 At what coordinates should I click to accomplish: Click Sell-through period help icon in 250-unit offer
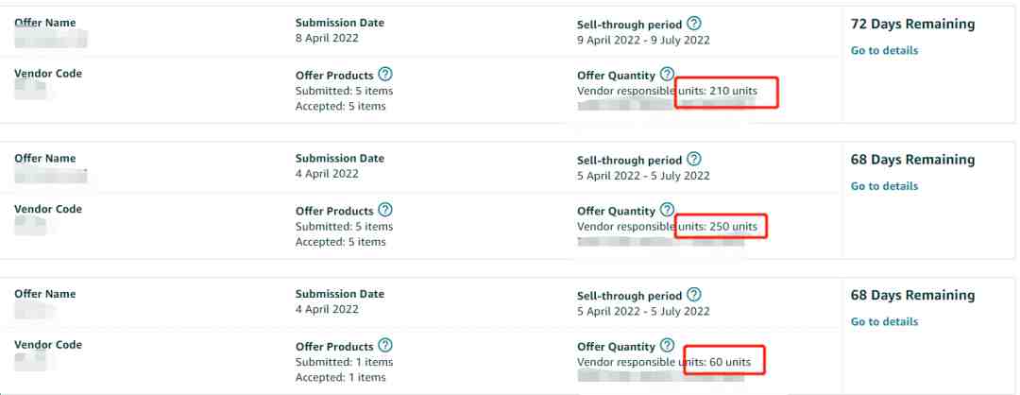[694, 159]
